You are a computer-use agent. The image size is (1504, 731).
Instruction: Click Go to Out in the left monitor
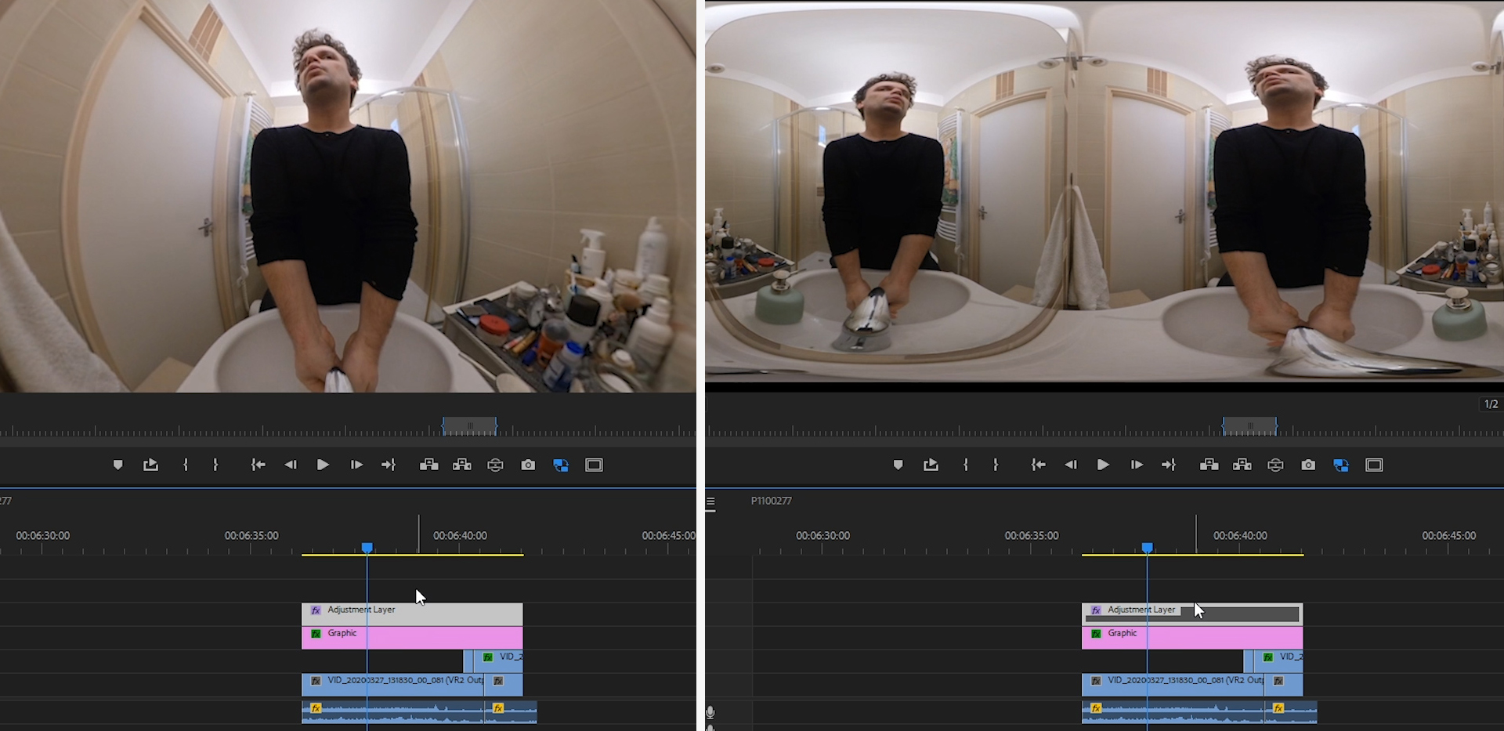[389, 465]
